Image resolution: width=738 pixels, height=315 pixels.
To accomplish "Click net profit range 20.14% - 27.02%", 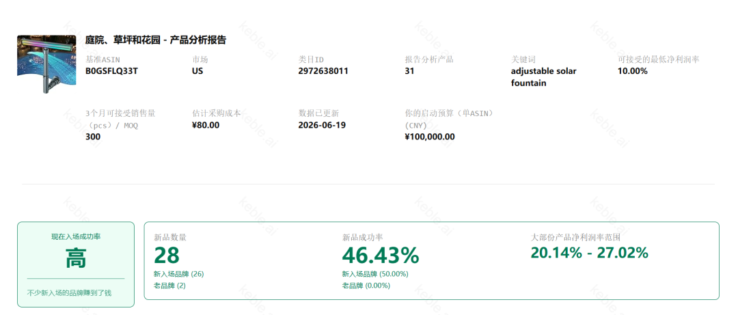I will tap(589, 253).
